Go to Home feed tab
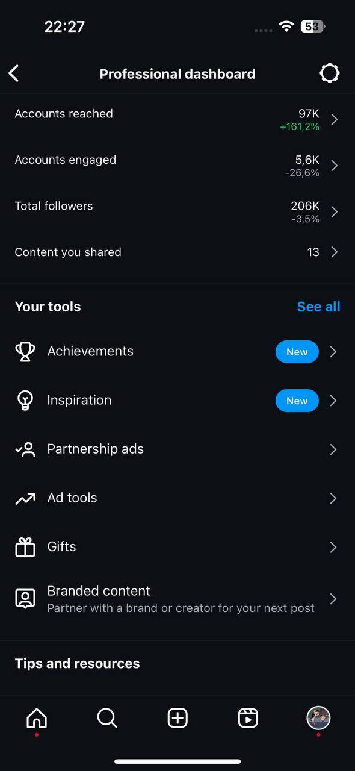The width and height of the screenshot is (355, 771). click(x=37, y=718)
